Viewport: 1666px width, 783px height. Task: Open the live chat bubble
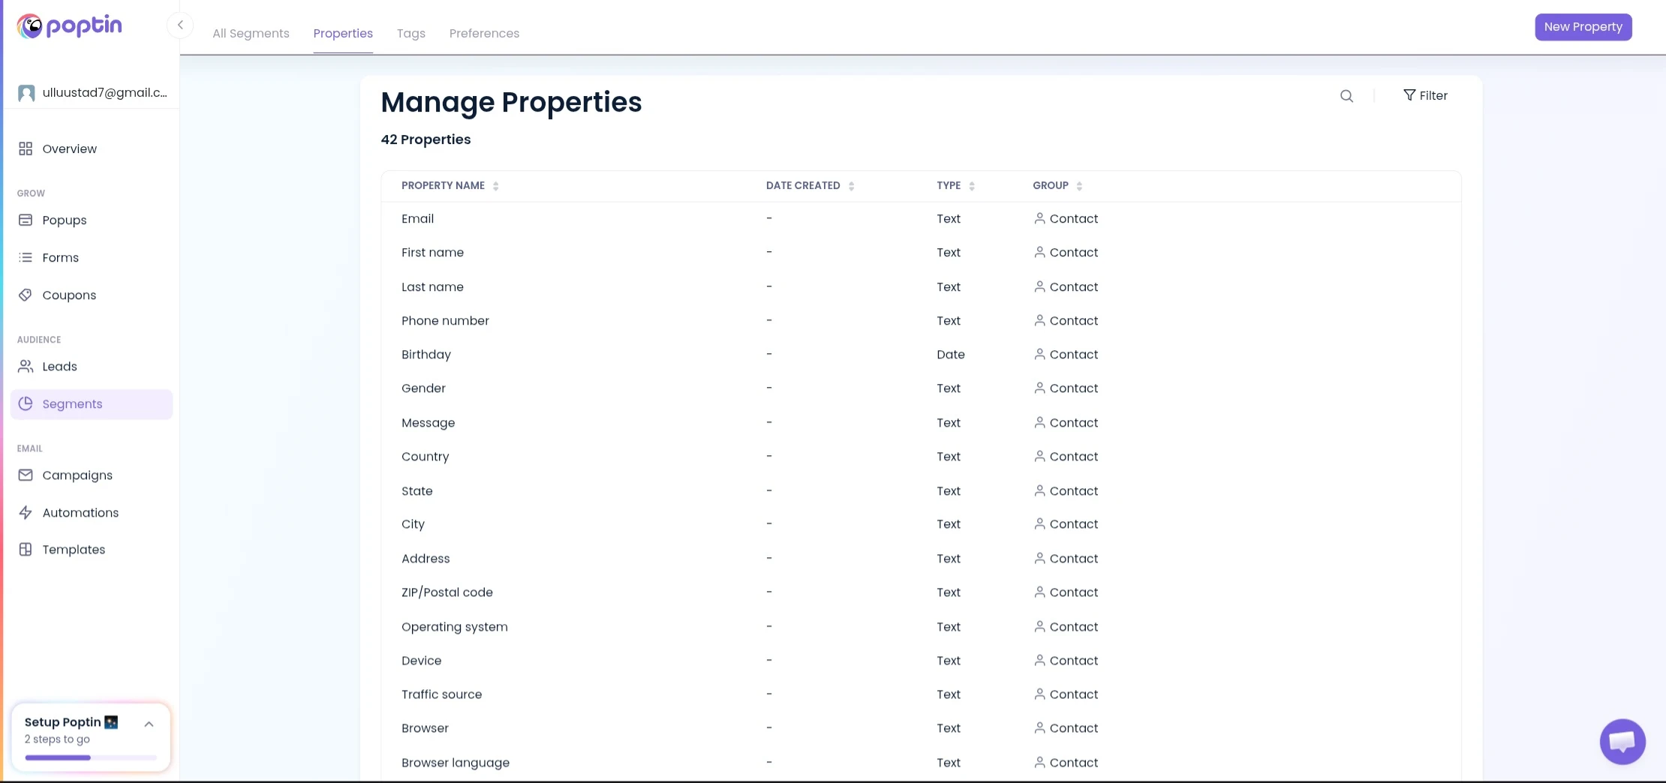click(x=1622, y=741)
